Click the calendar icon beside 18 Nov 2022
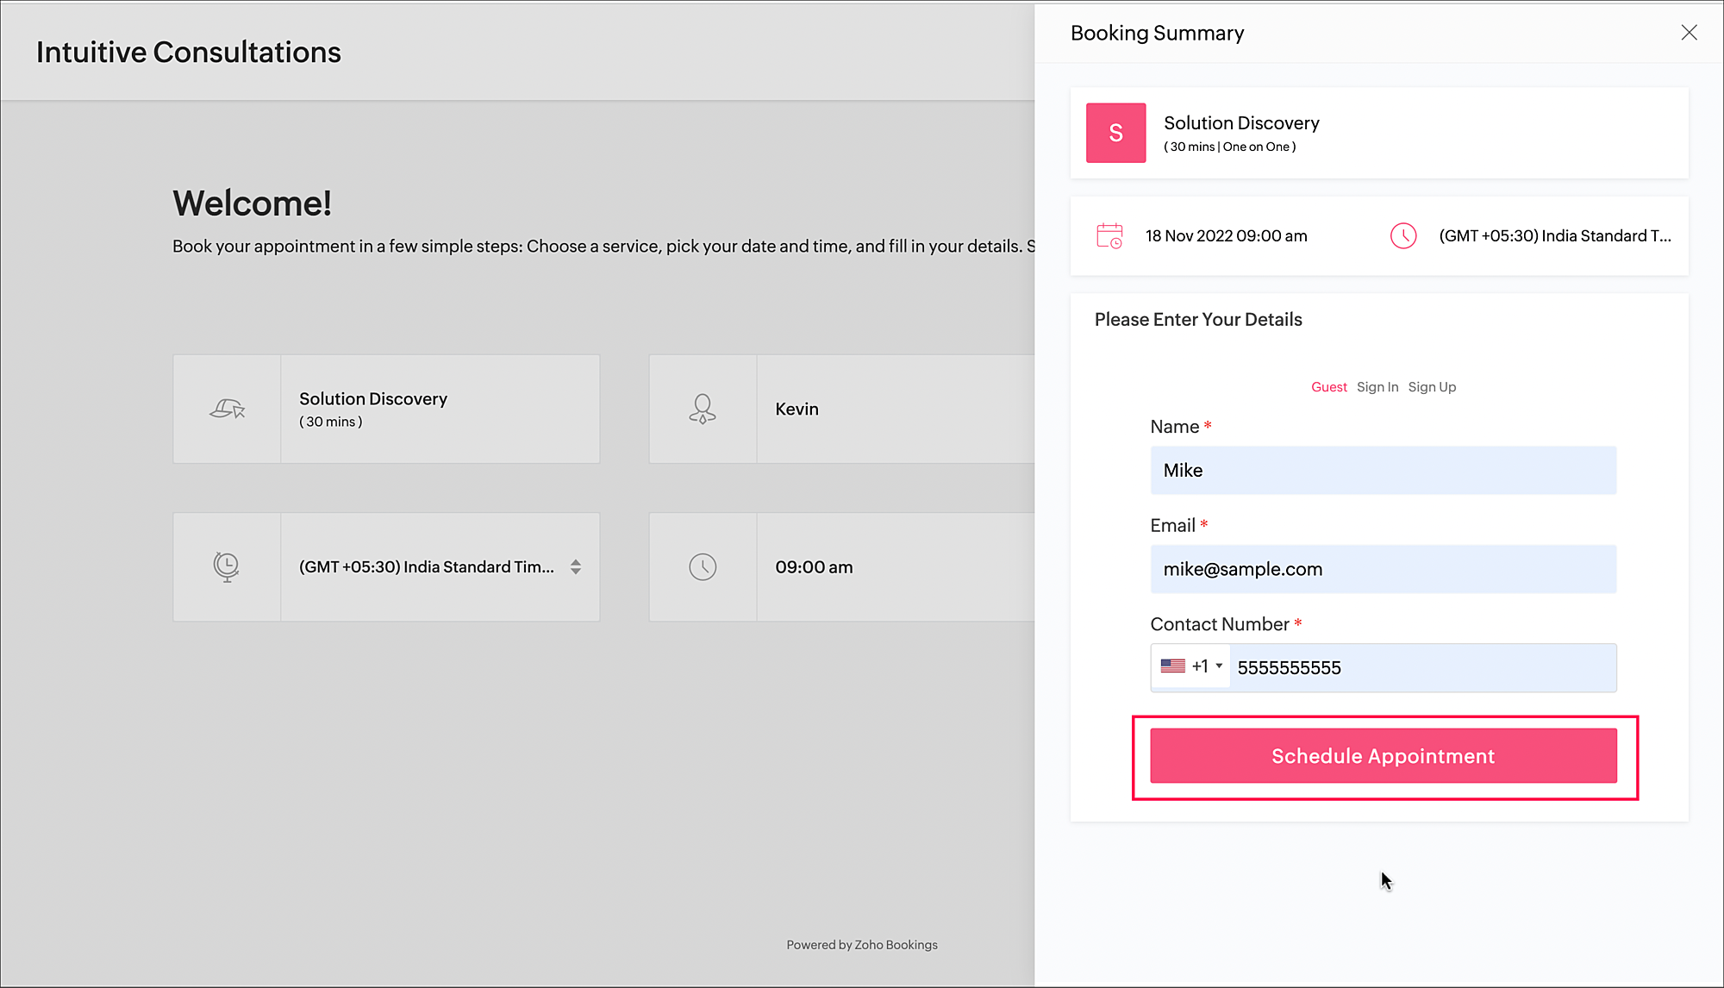The image size is (1724, 988). click(1109, 235)
